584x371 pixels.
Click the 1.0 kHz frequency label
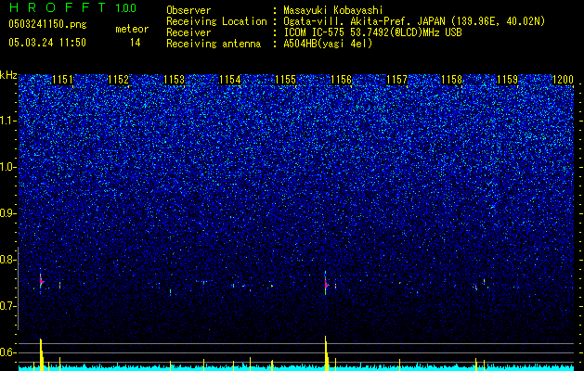8,167
